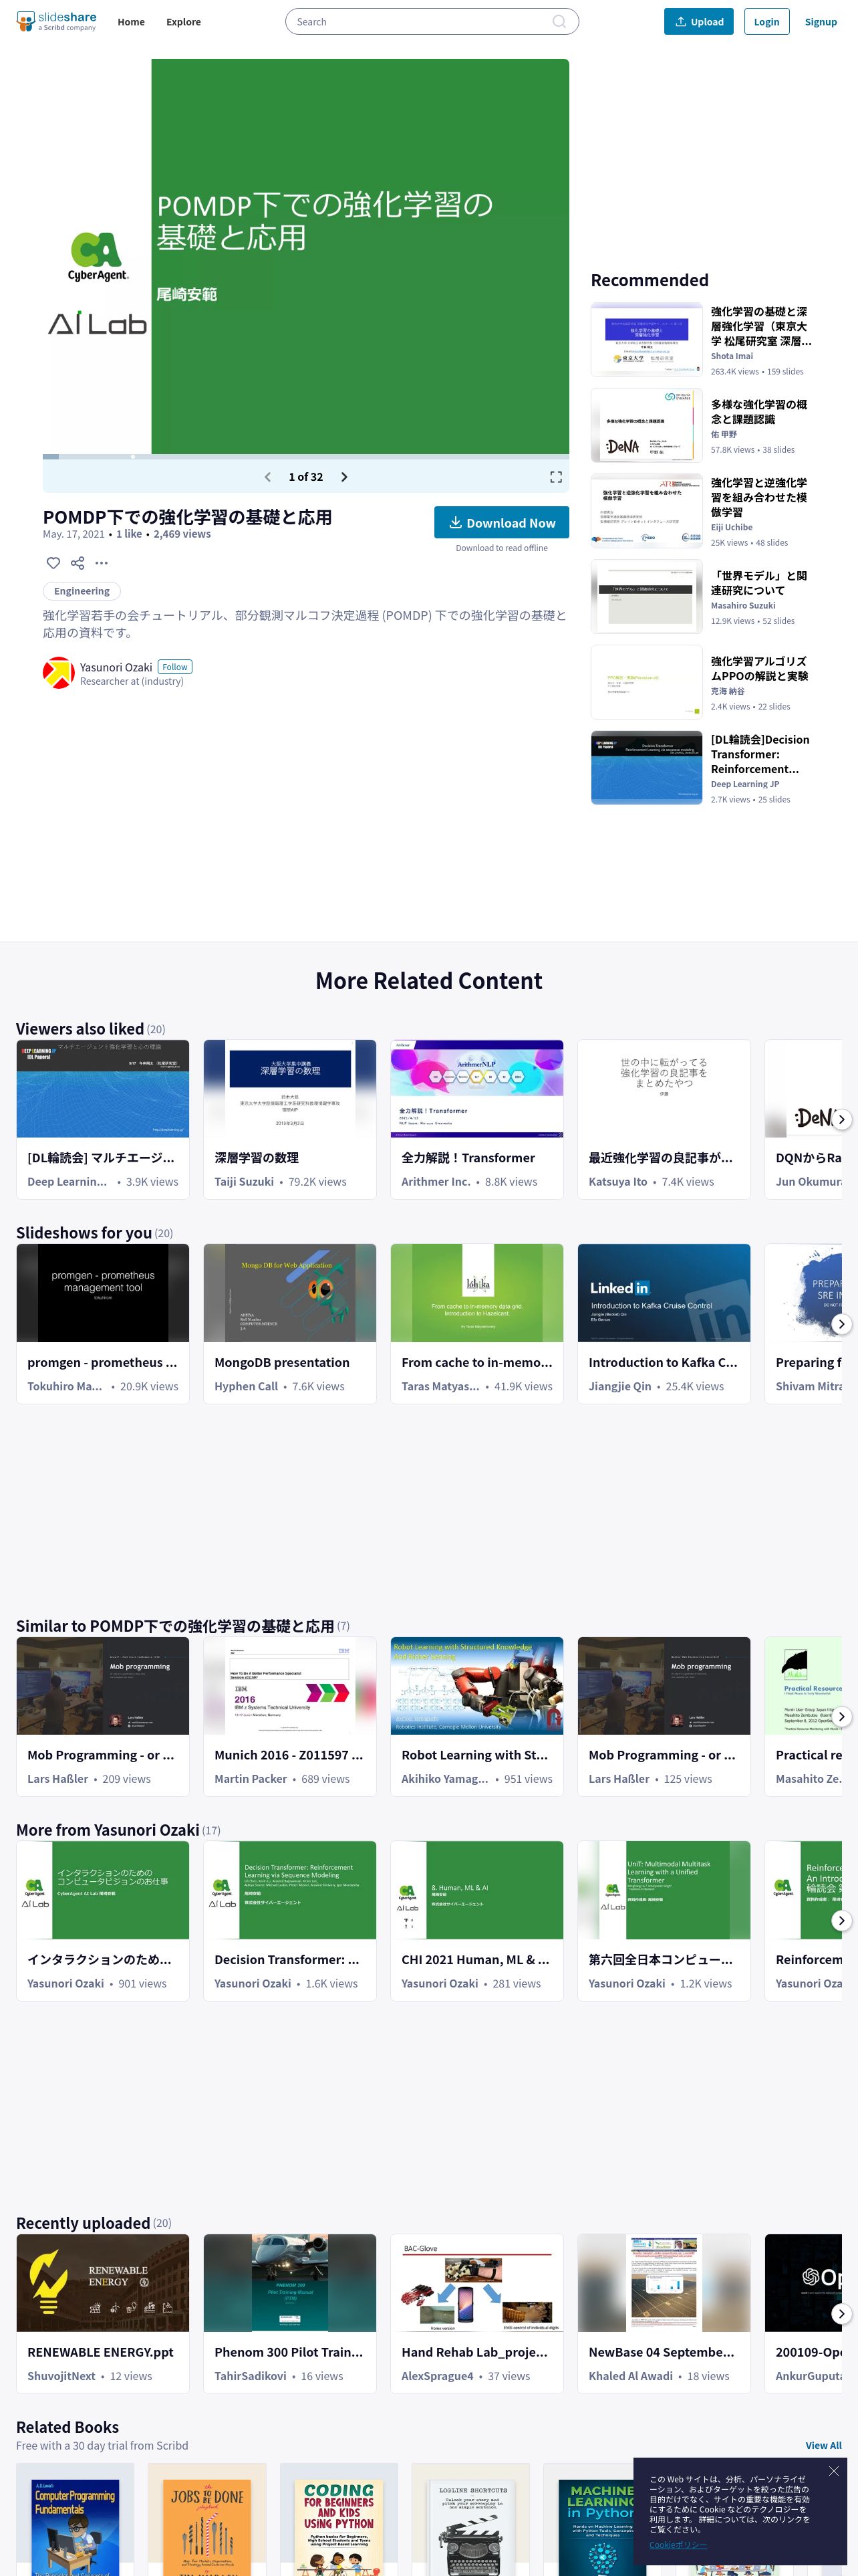Open the multi-agent DL輪読会 card by Deep Learning JP
The height and width of the screenshot is (2576, 858).
[x=103, y=1119]
